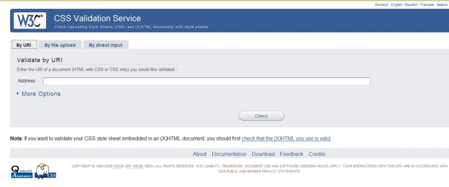The image size is (449, 187).
Task: Click the CSS Validation Service heading
Action: click(x=97, y=18)
